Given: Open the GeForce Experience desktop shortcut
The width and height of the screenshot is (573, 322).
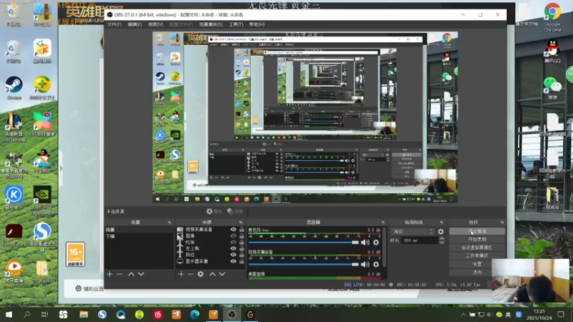Looking at the screenshot, I should click(42, 201).
